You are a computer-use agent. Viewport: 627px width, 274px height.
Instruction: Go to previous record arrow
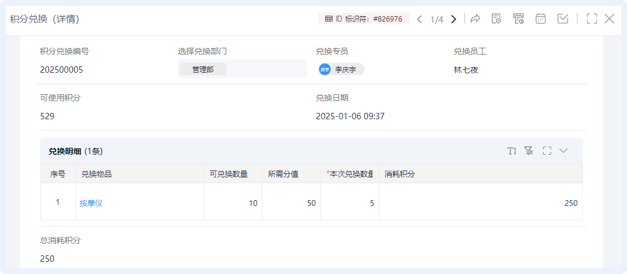(419, 19)
